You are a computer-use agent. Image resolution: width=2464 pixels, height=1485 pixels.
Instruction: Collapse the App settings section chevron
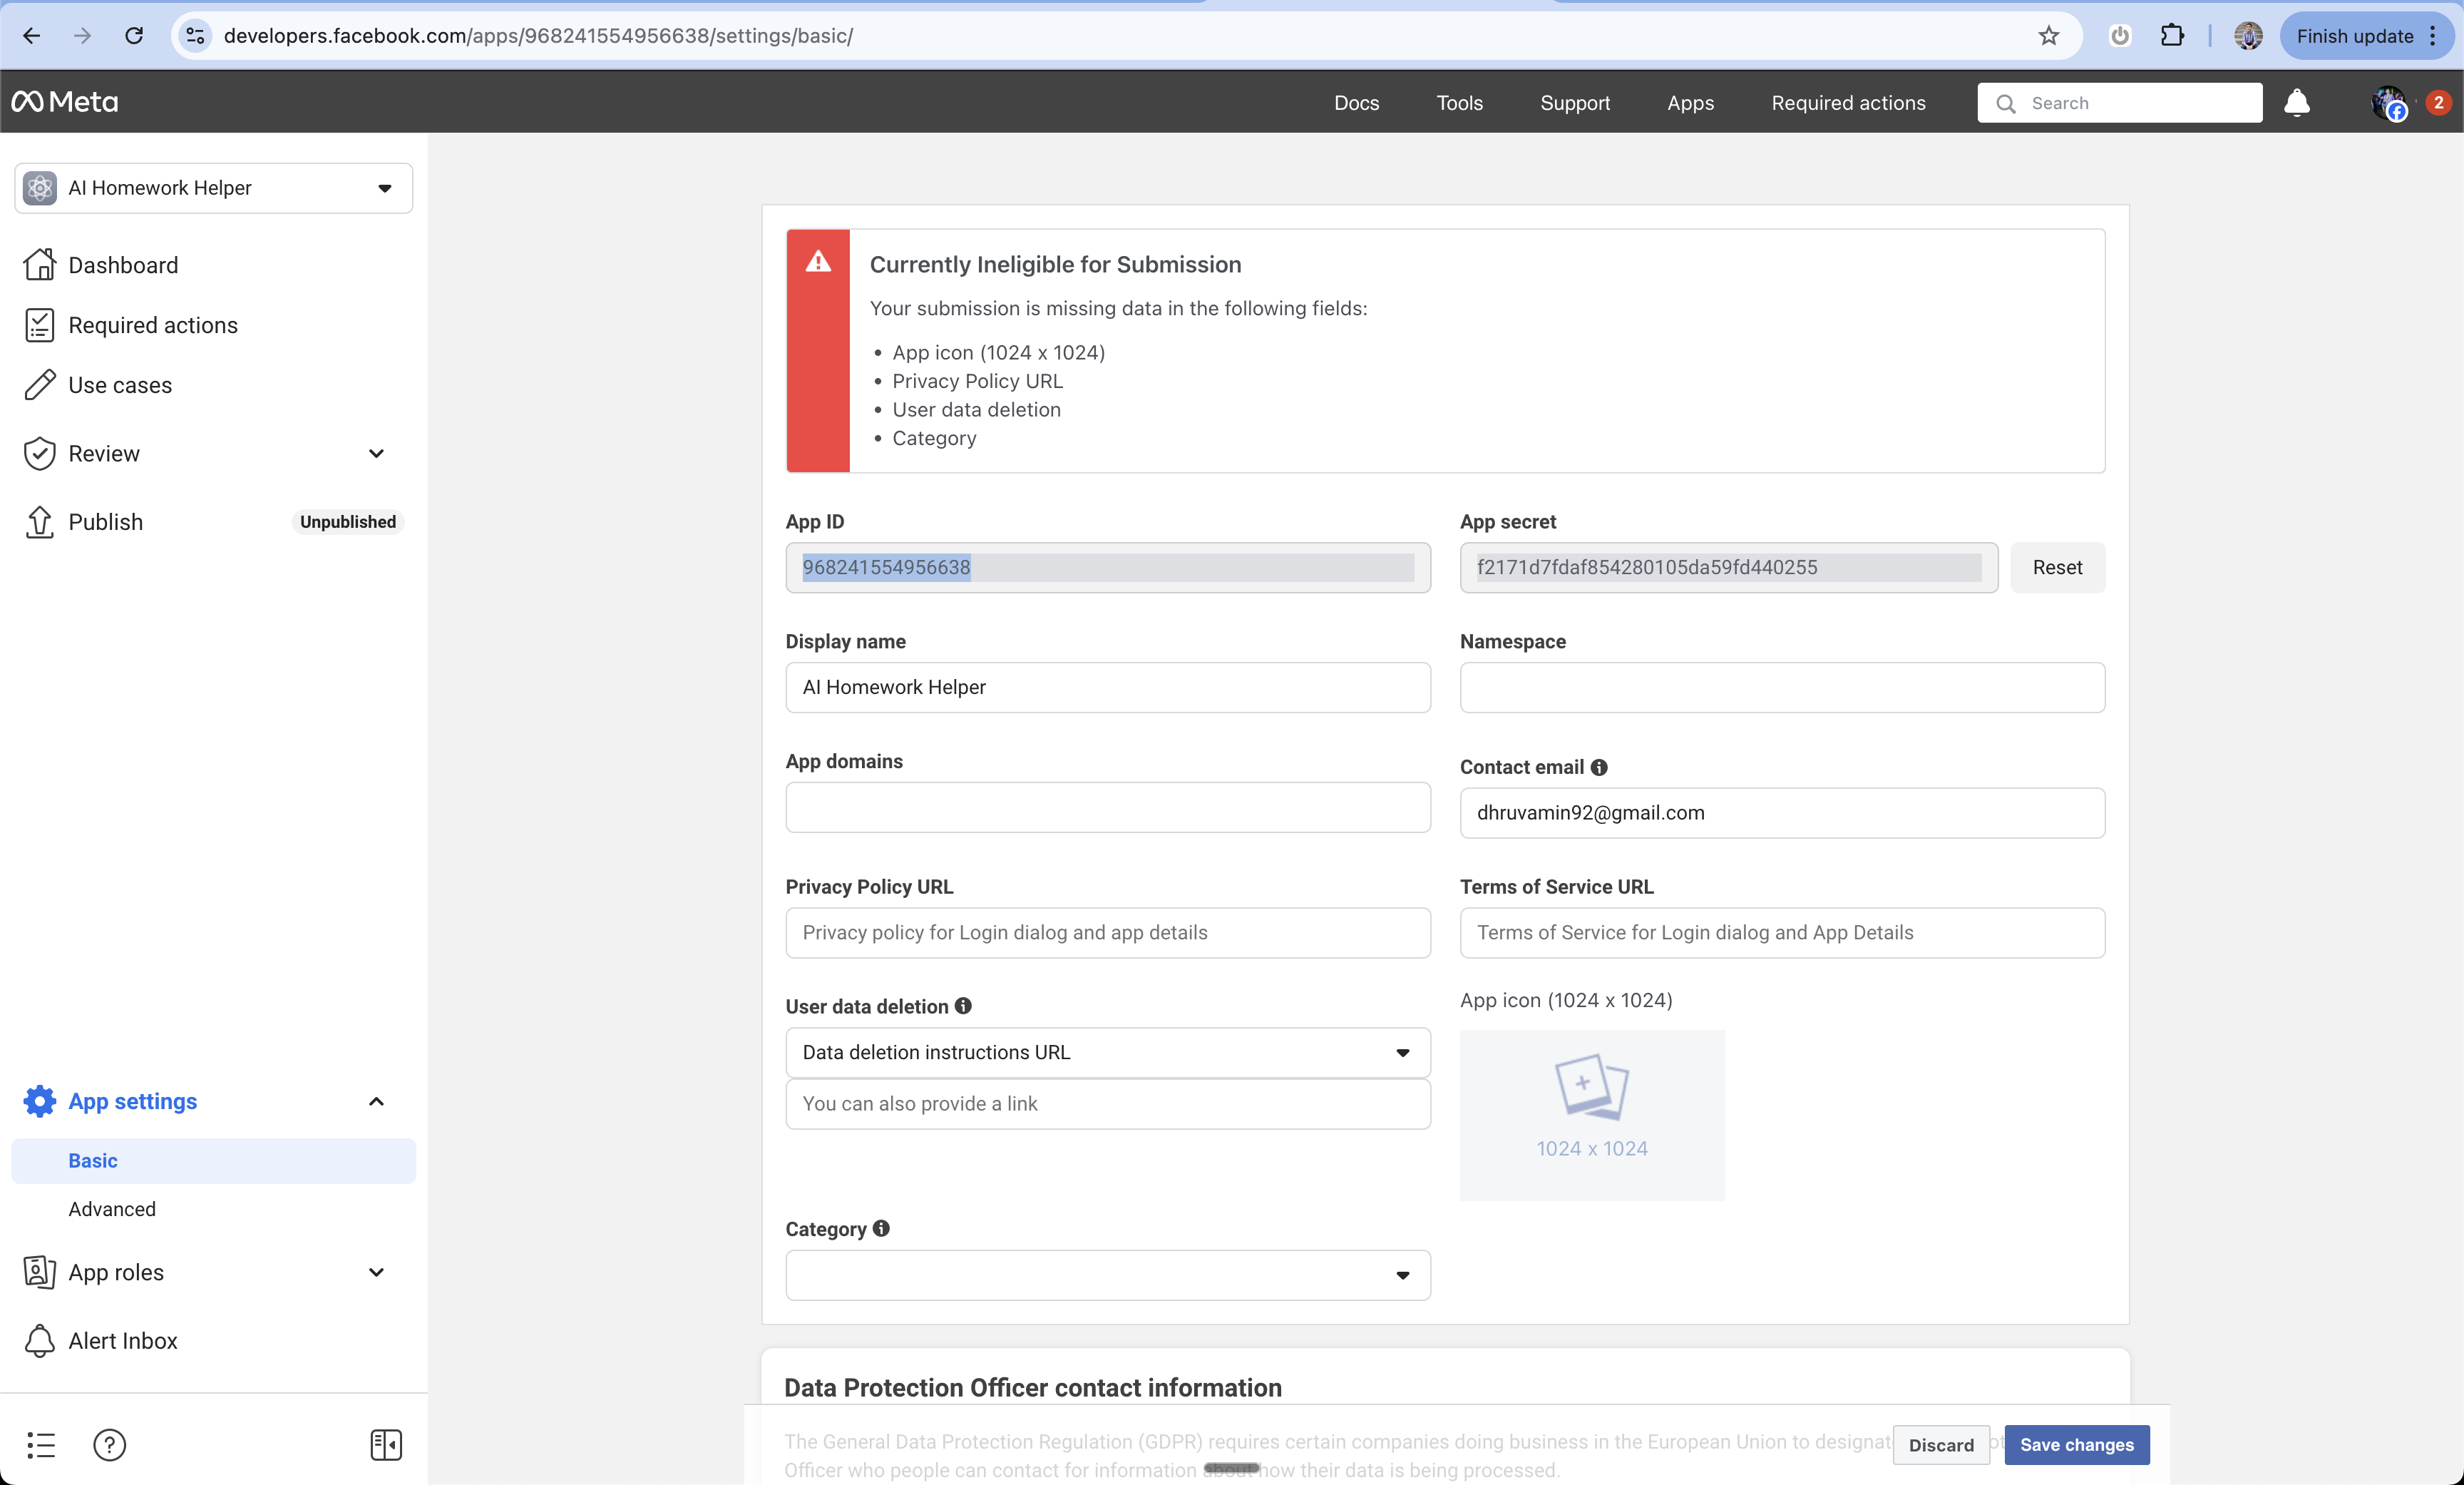(x=376, y=1101)
